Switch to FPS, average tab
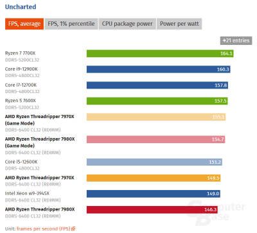Image resolution: width=257 pixels, height=233 pixels. (x=24, y=24)
